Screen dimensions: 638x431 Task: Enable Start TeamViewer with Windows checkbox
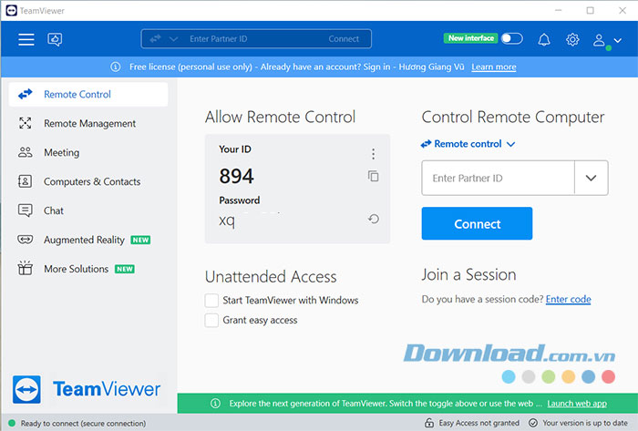point(212,300)
